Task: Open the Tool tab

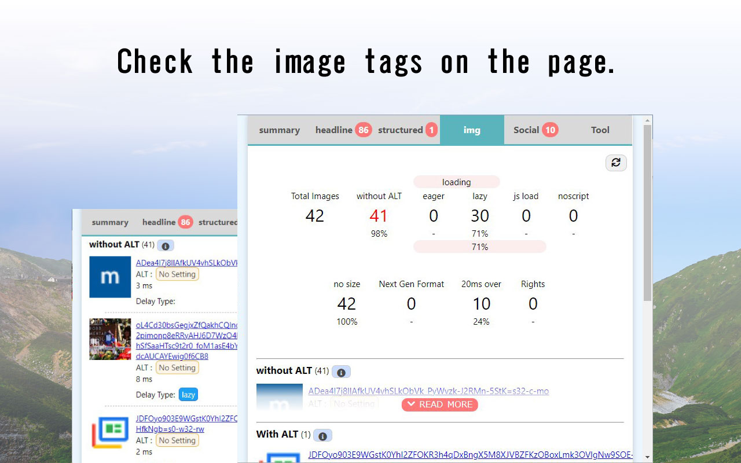Action: point(600,130)
